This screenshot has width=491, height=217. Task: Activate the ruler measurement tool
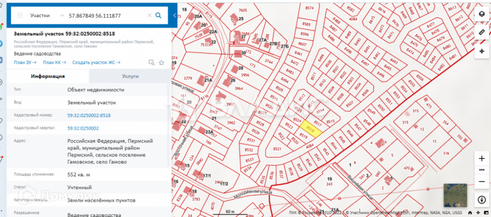pos(482,32)
